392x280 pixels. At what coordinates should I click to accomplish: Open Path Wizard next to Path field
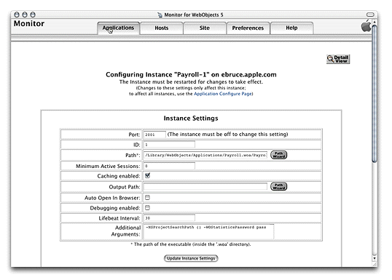coord(279,155)
